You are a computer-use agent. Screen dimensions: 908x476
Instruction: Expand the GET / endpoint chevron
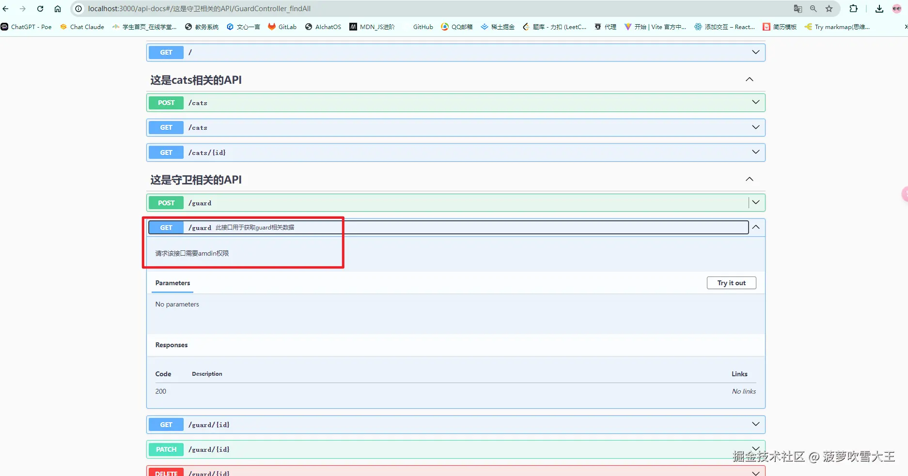click(x=755, y=52)
